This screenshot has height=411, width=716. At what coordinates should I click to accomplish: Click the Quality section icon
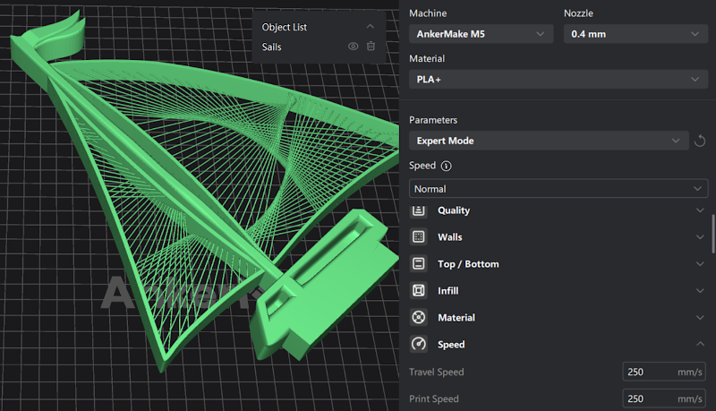click(x=419, y=210)
